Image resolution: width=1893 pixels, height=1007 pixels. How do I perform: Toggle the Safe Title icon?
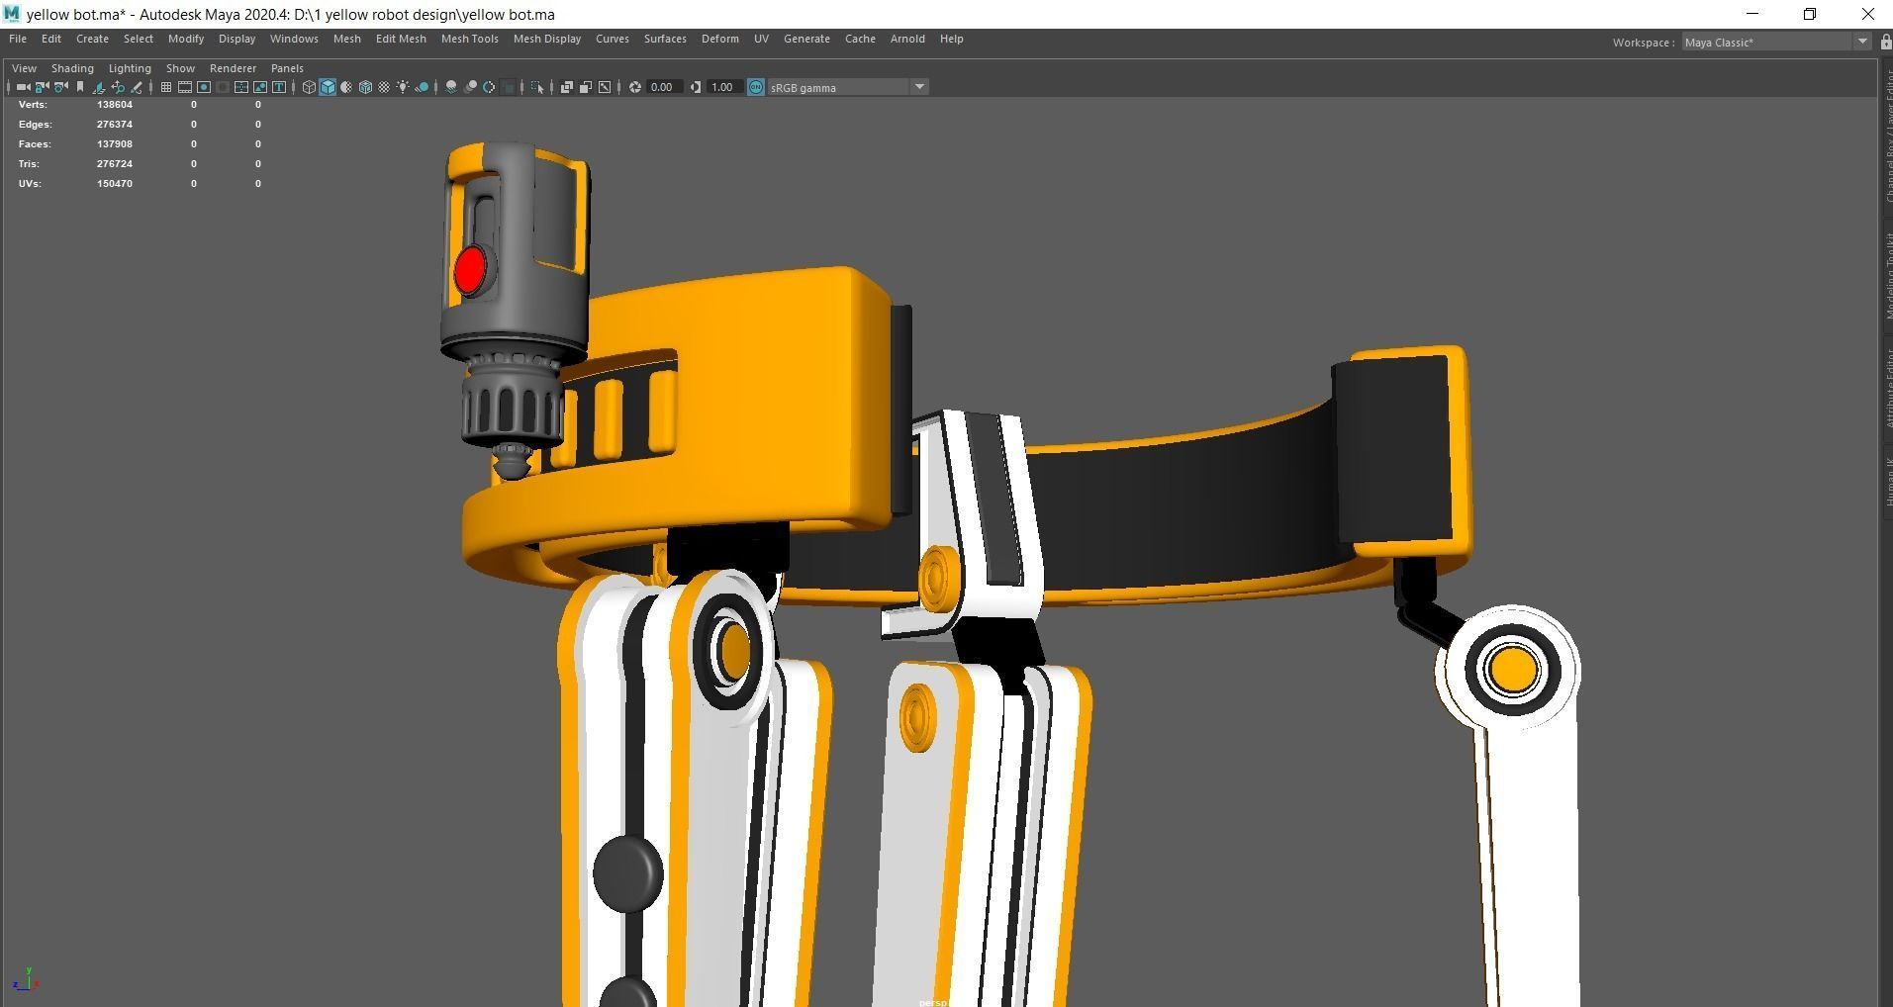[279, 87]
